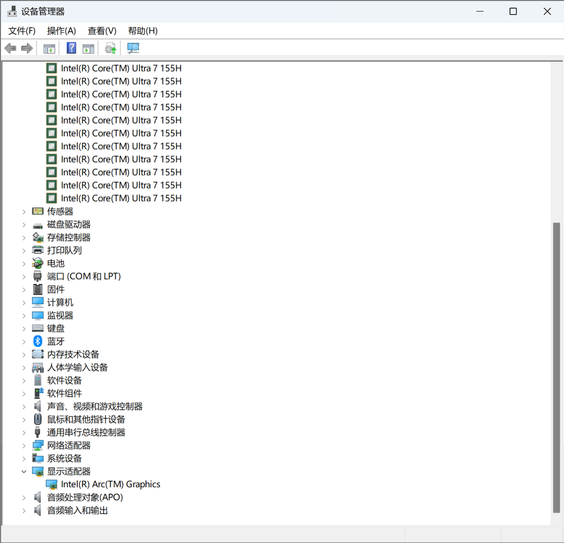Click the 打印队列 printer icon

[38, 250]
